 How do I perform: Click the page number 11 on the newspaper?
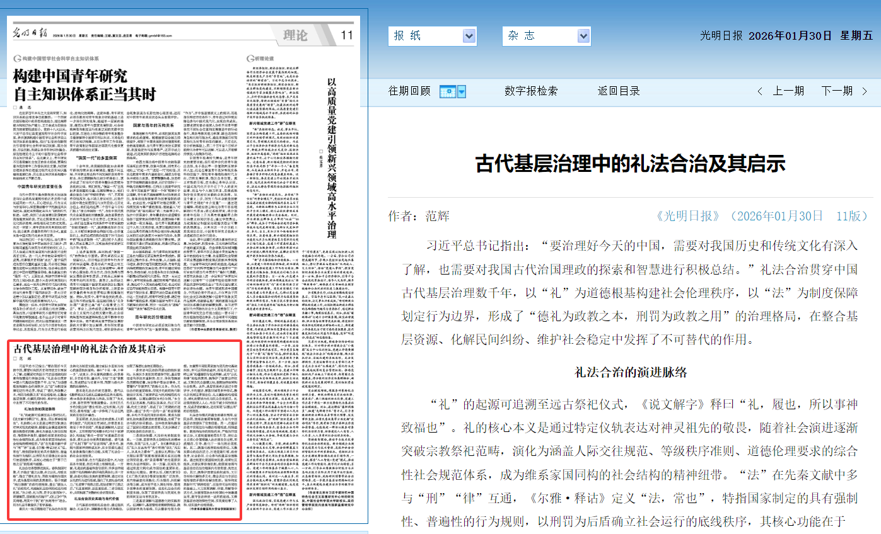(x=347, y=35)
